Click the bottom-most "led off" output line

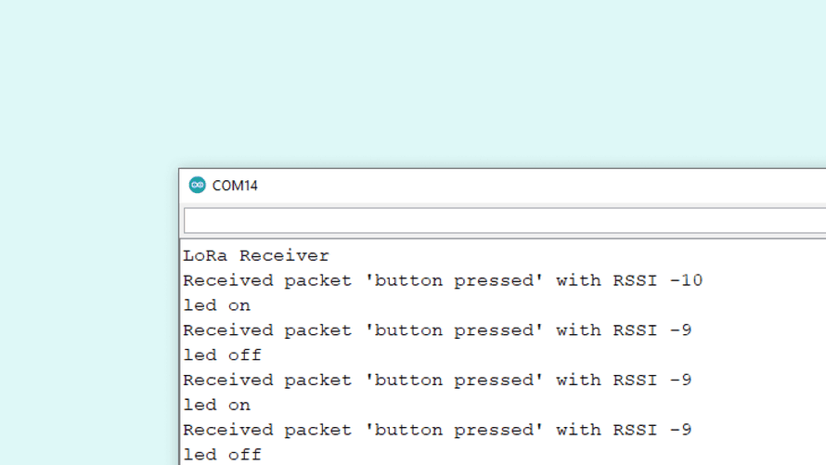pyautogui.click(x=222, y=455)
